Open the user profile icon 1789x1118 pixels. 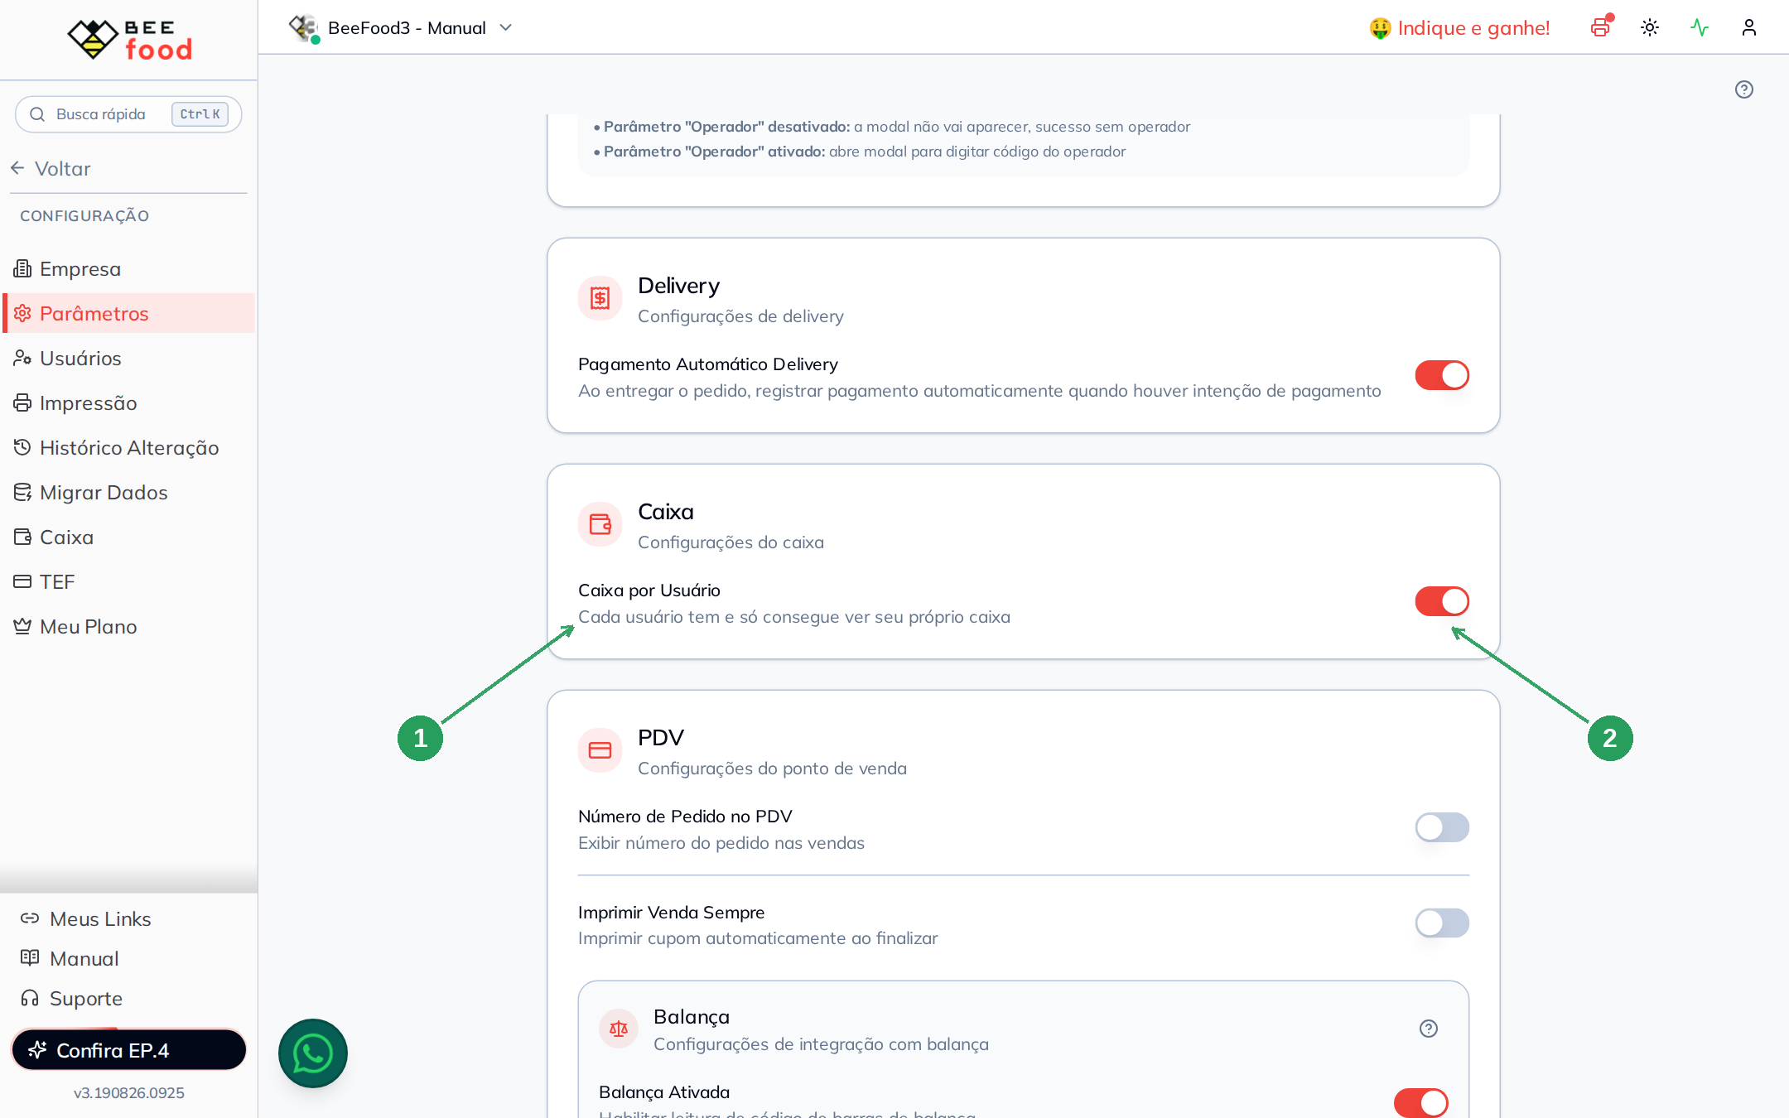point(1749,27)
